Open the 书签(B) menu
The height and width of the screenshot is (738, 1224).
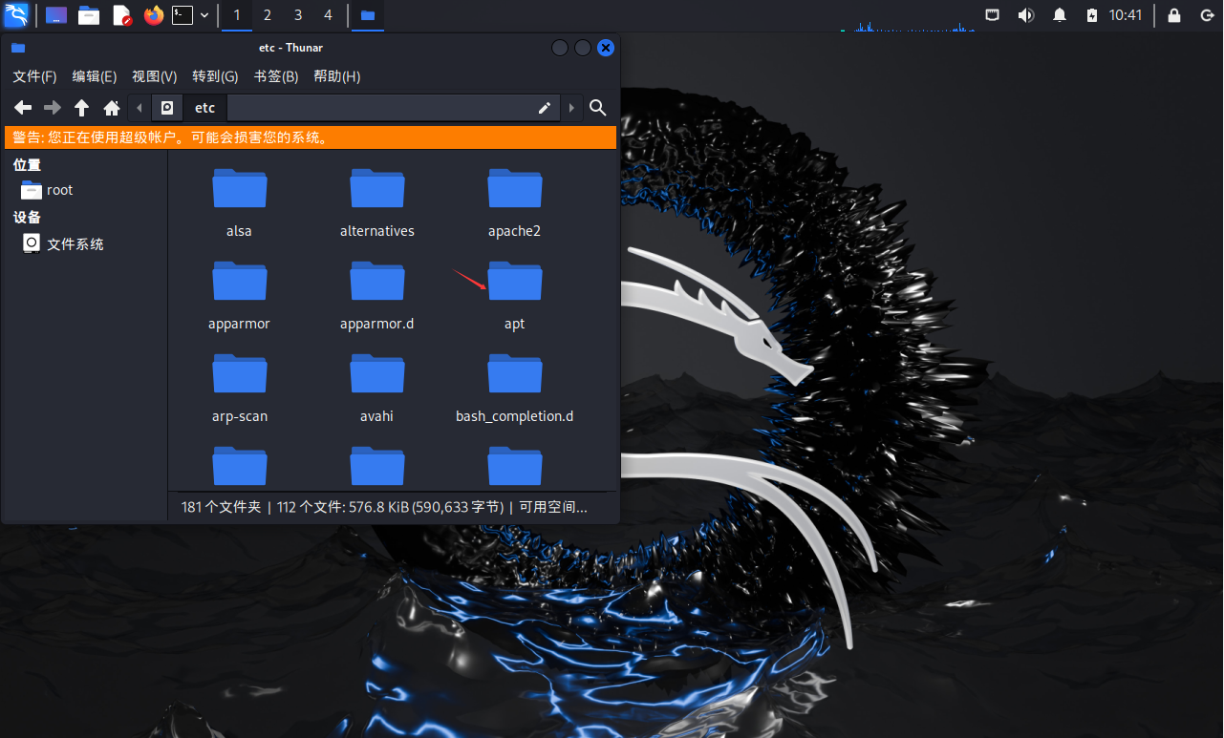276,76
